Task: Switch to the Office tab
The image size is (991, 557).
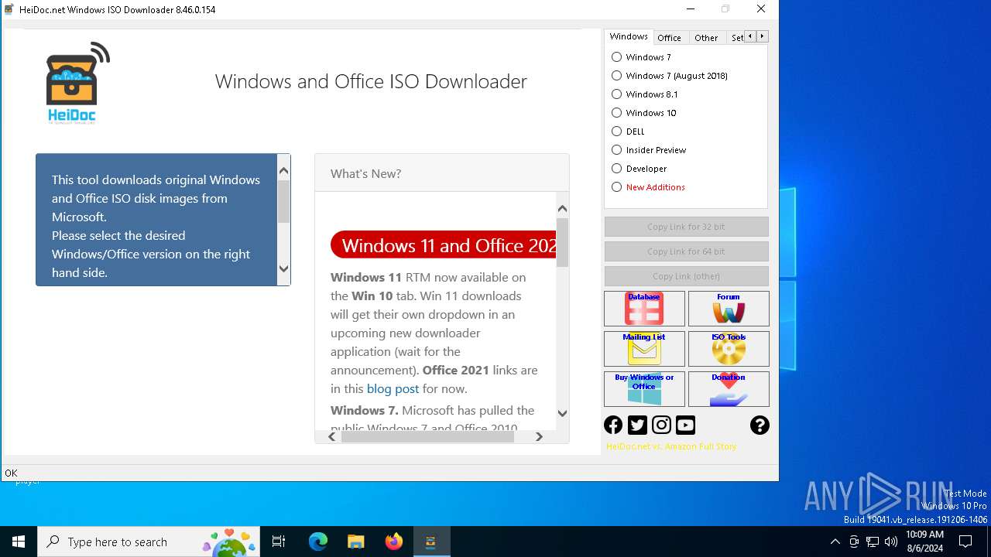Action: click(x=669, y=38)
